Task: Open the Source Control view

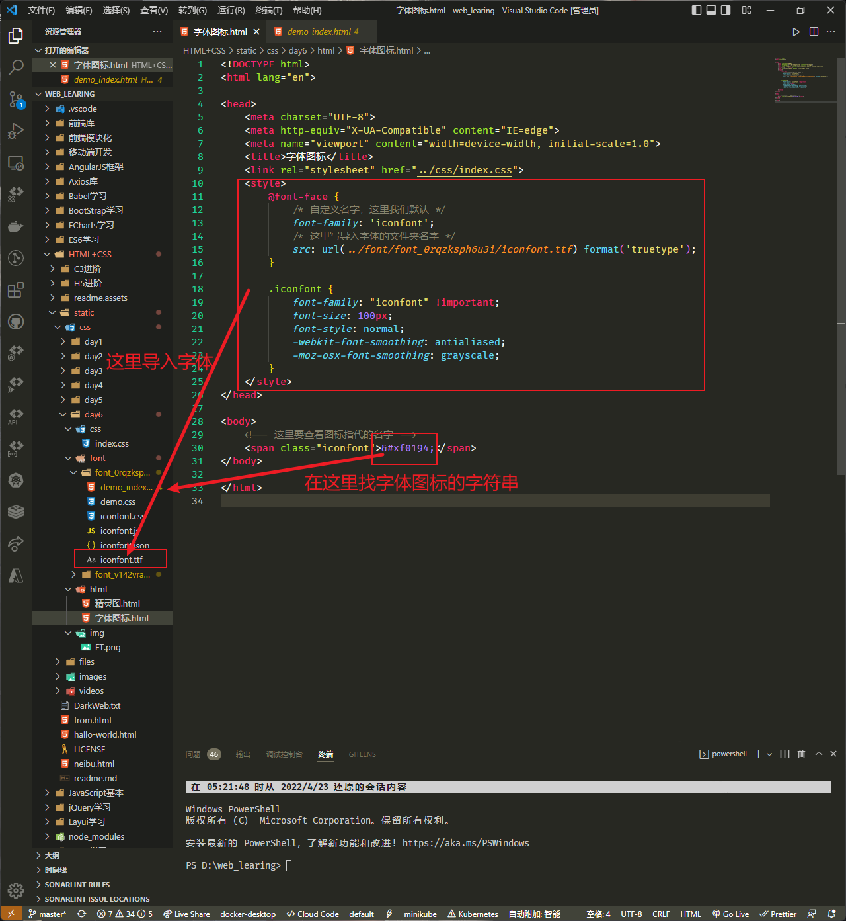Action: tap(16, 99)
